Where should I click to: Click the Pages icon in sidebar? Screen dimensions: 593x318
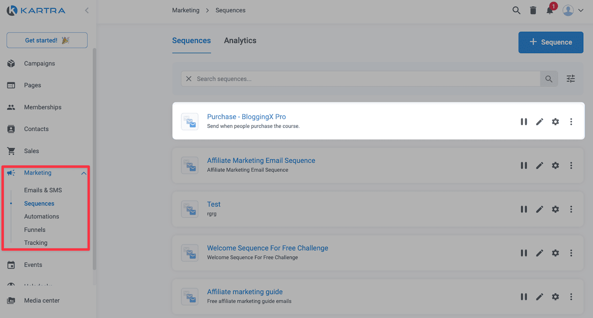[x=11, y=85]
